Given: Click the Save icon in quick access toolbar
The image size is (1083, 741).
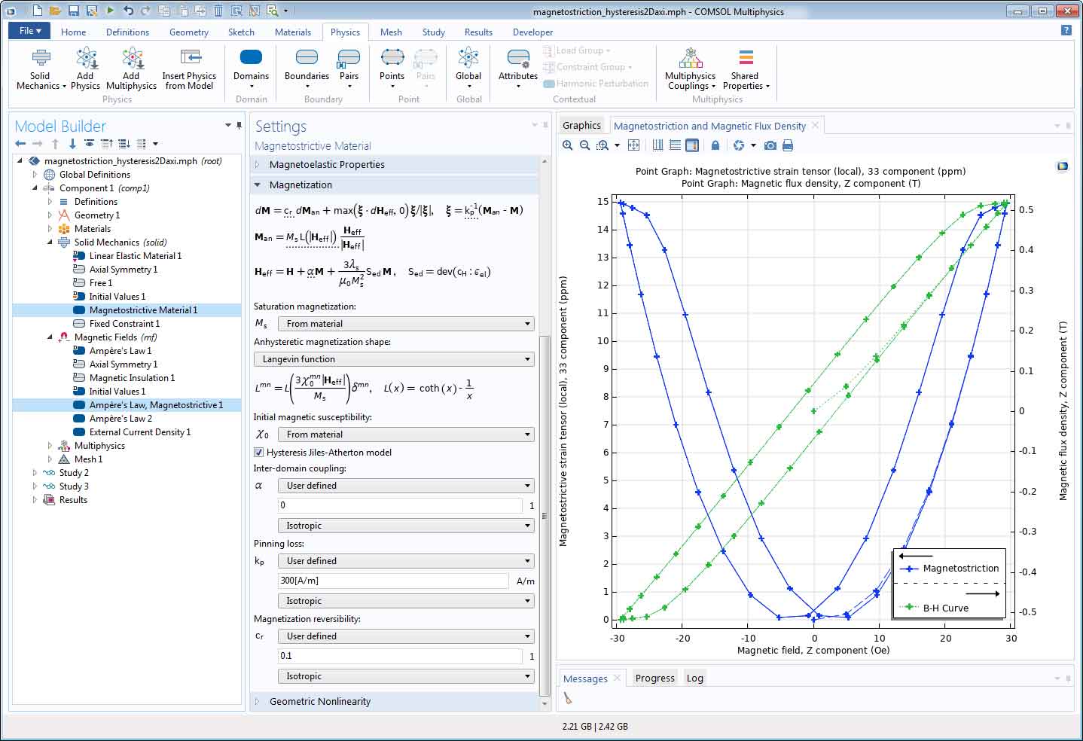Looking at the screenshot, I should pyautogui.click(x=74, y=11).
